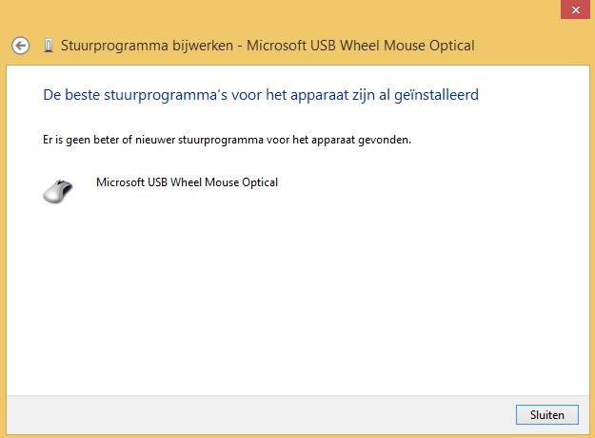
Task: Click the blue heading about installed drivers
Action: (261, 95)
